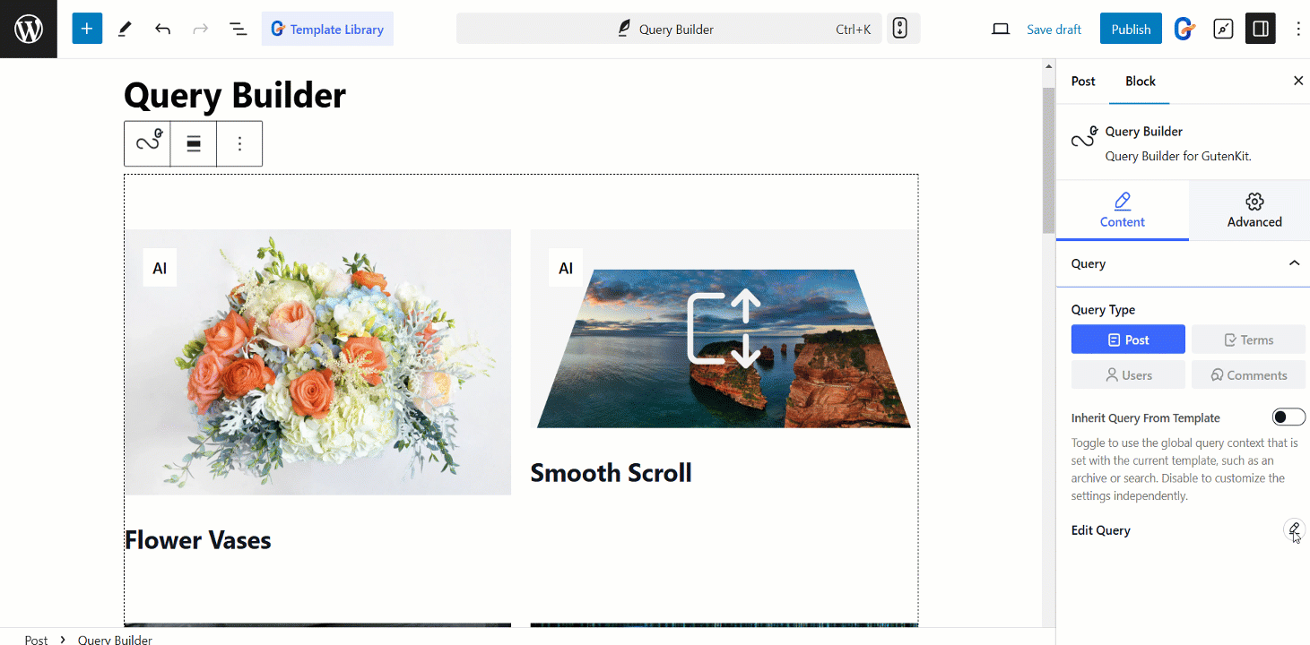Undo the last change
This screenshot has height=645, width=1310.
[162, 29]
